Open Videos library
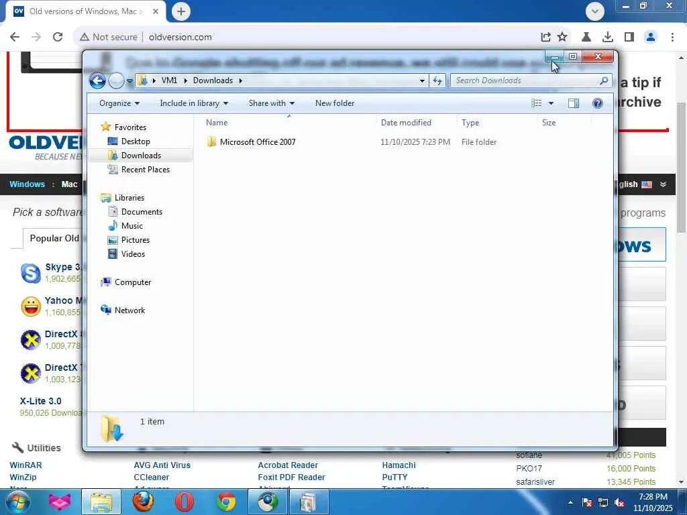 click(133, 254)
